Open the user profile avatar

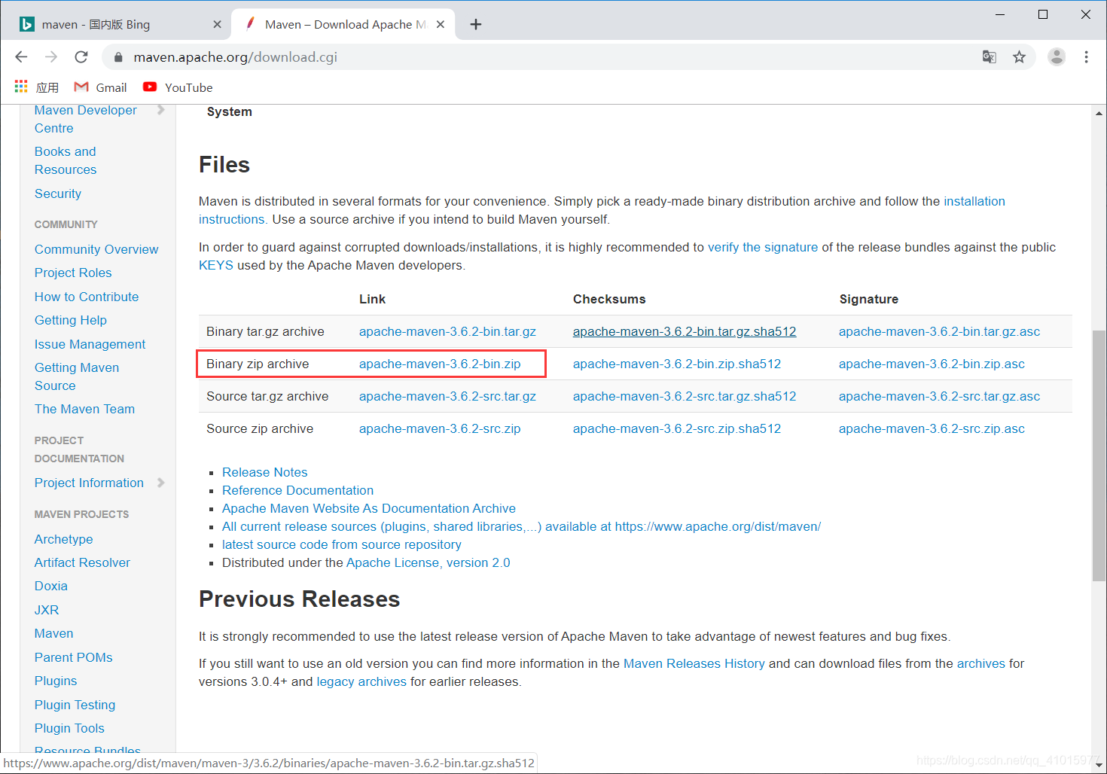tap(1057, 57)
